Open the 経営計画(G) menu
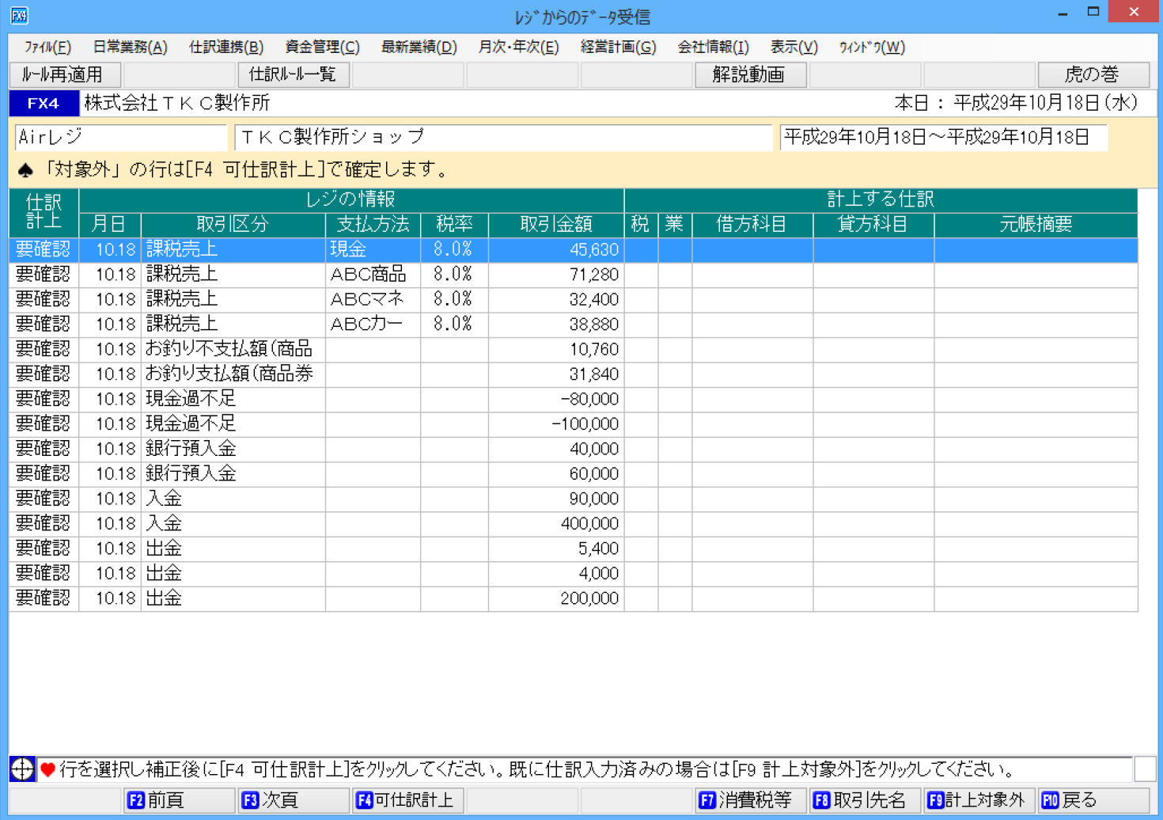The image size is (1163, 820). [x=618, y=47]
